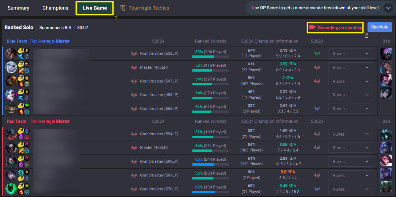Click Jinx portrait in Grandmaster (488LP) row
Viewport: 396px width, 197px height.
(x=11, y=95)
